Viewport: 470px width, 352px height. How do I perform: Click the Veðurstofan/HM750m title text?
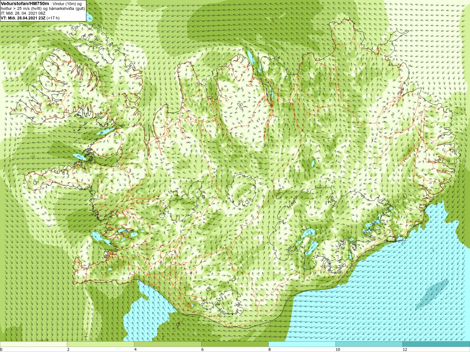[x=25, y=3]
